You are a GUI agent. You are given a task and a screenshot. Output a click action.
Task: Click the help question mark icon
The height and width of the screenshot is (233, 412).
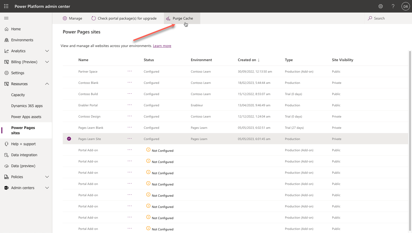point(393,6)
